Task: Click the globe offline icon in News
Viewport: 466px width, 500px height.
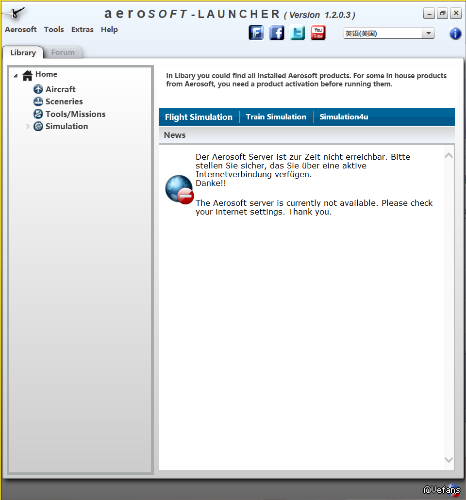Action: (179, 189)
